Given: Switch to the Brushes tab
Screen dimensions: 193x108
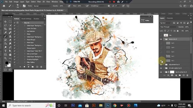Looking at the screenshot, I should pos(36,19).
